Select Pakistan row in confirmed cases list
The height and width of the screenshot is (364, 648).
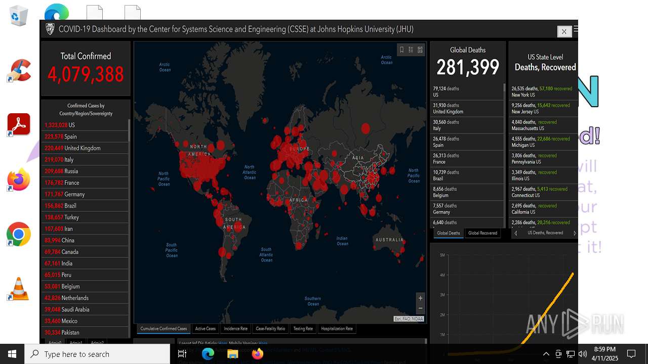[85, 333]
